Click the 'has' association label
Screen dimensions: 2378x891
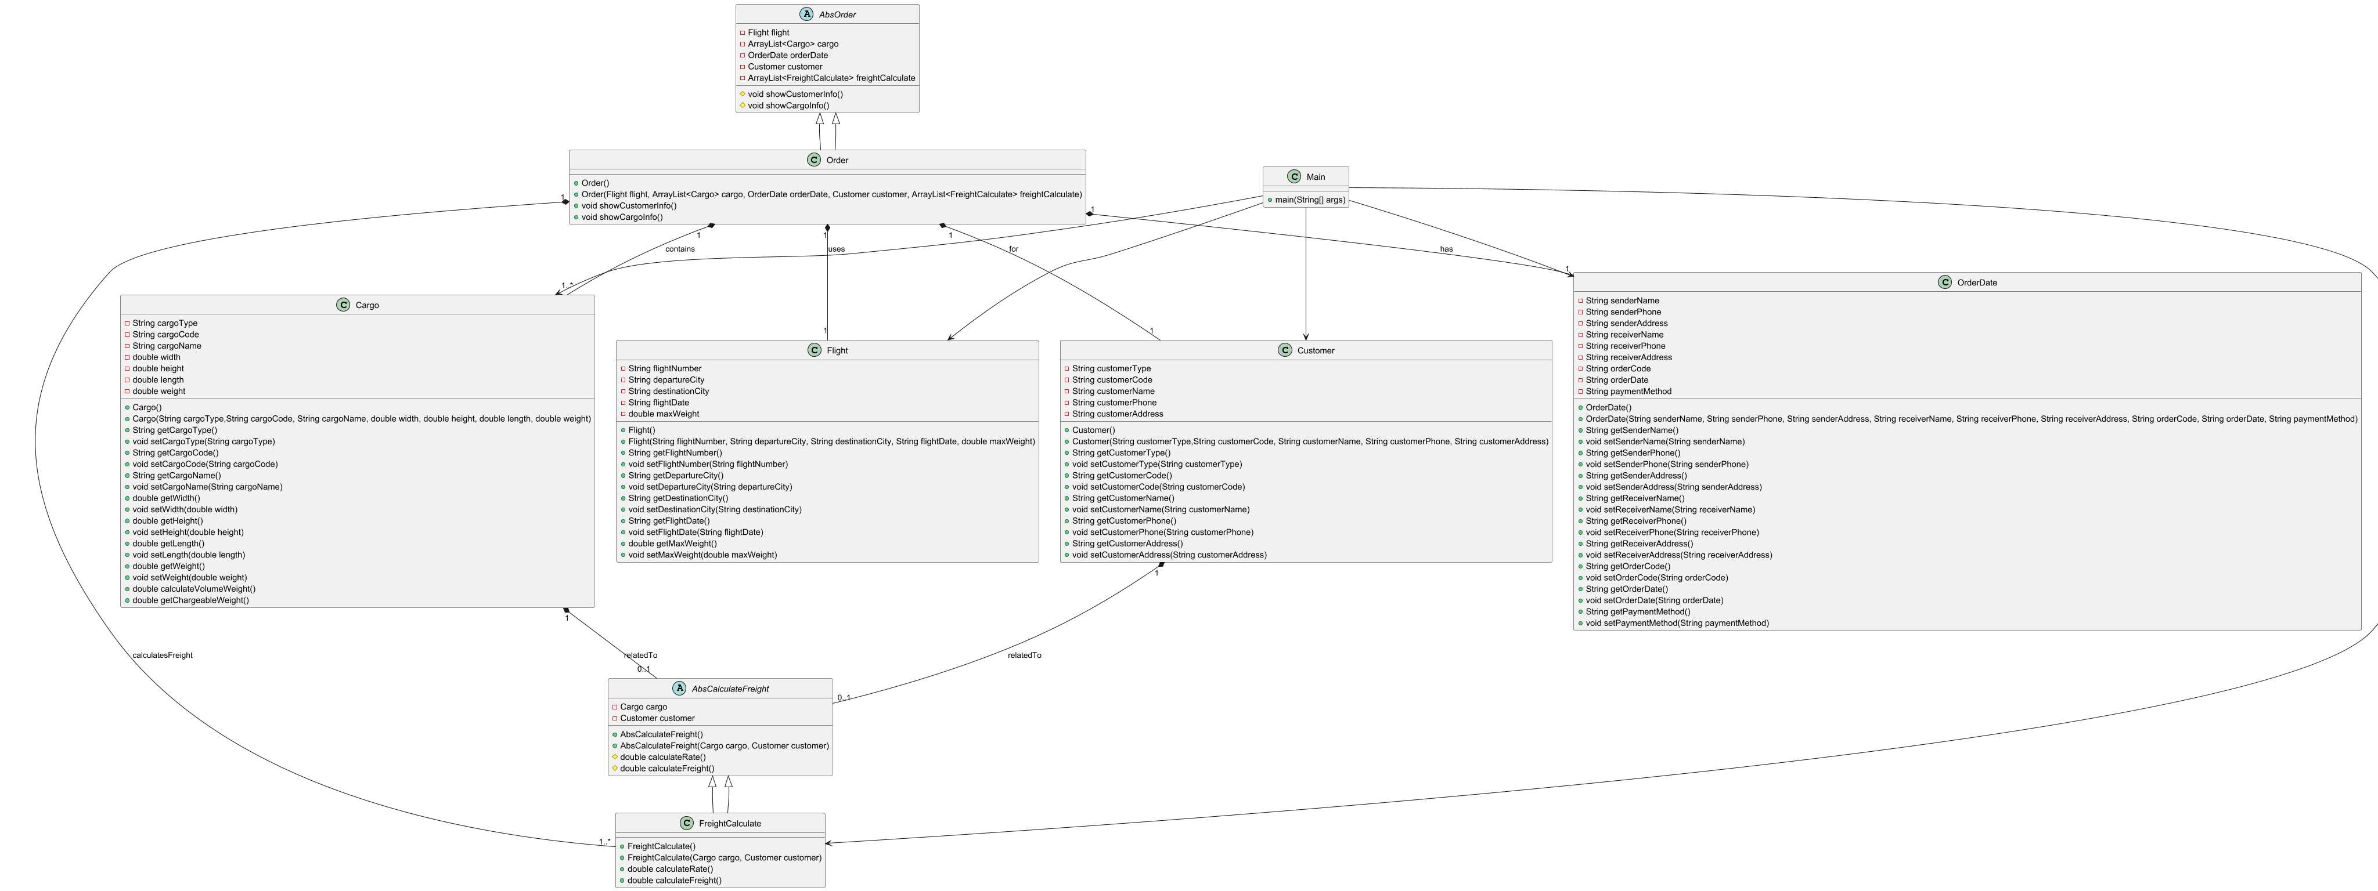[1446, 249]
